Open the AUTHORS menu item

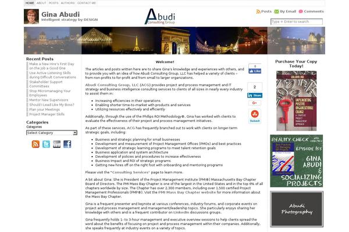[67, 3]
